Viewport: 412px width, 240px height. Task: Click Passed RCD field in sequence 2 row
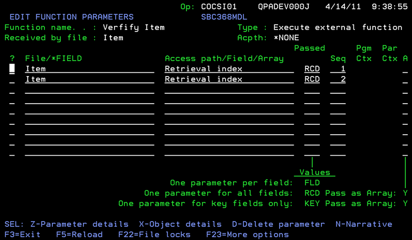312,79
